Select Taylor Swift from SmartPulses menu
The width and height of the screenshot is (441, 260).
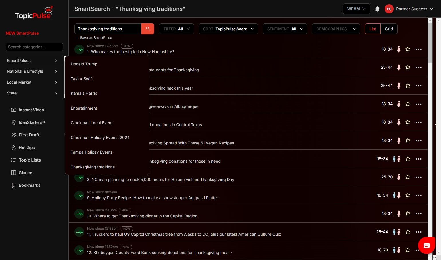pos(82,79)
